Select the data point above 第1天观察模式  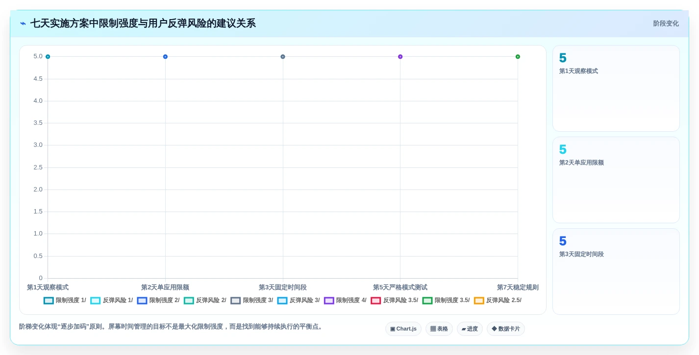pyautogui.click(x=48, y=57)
